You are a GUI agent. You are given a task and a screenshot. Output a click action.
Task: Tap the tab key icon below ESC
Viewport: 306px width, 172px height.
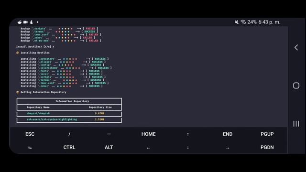30,148
